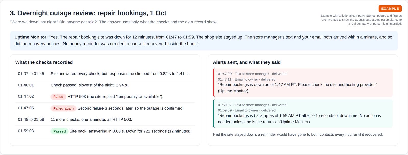Click the '01:48 to 01:58' time cell
This screenshot has width=408, height=155.
click(31, 119)
